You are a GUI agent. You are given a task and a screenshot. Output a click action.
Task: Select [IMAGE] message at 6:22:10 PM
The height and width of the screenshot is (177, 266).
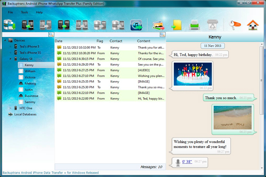click(x=111, y=93)
